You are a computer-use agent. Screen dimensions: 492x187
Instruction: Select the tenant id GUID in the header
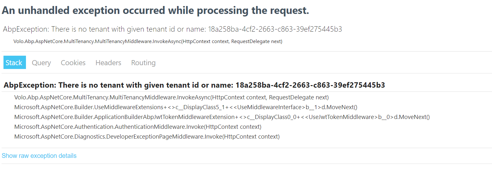coord(275,29)
